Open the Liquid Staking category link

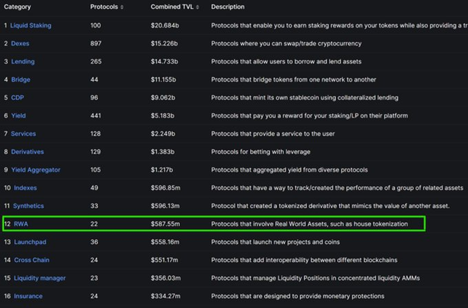[31, 25]
